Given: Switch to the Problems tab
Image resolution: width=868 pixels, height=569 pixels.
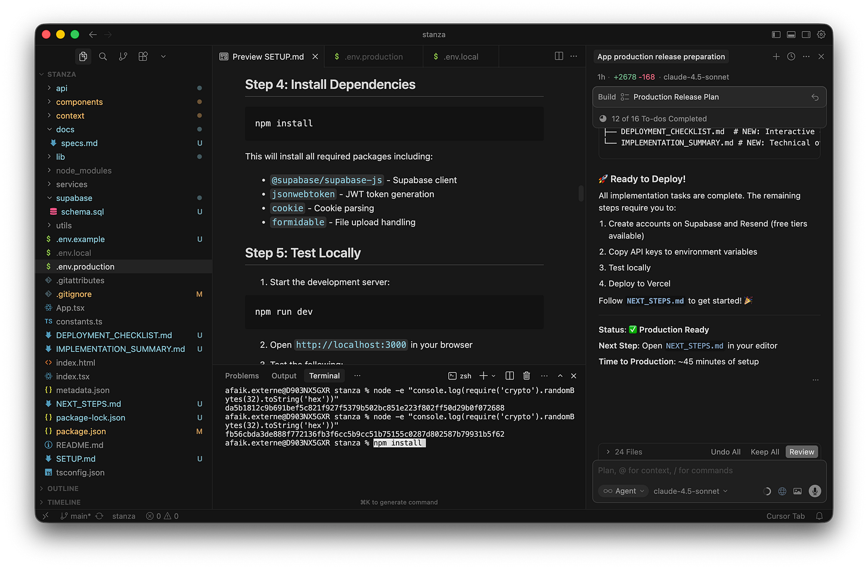Looking at the screenshot, I should click(x=241, y=375).
